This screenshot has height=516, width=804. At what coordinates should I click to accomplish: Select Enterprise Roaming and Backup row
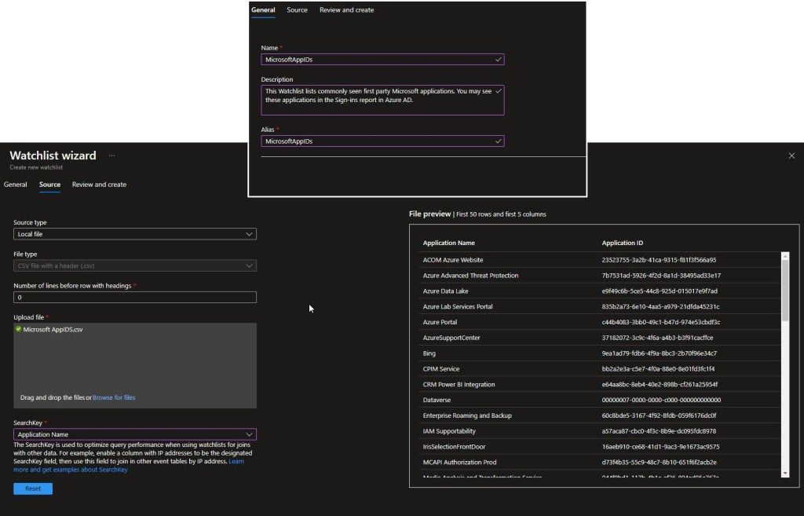599,415
